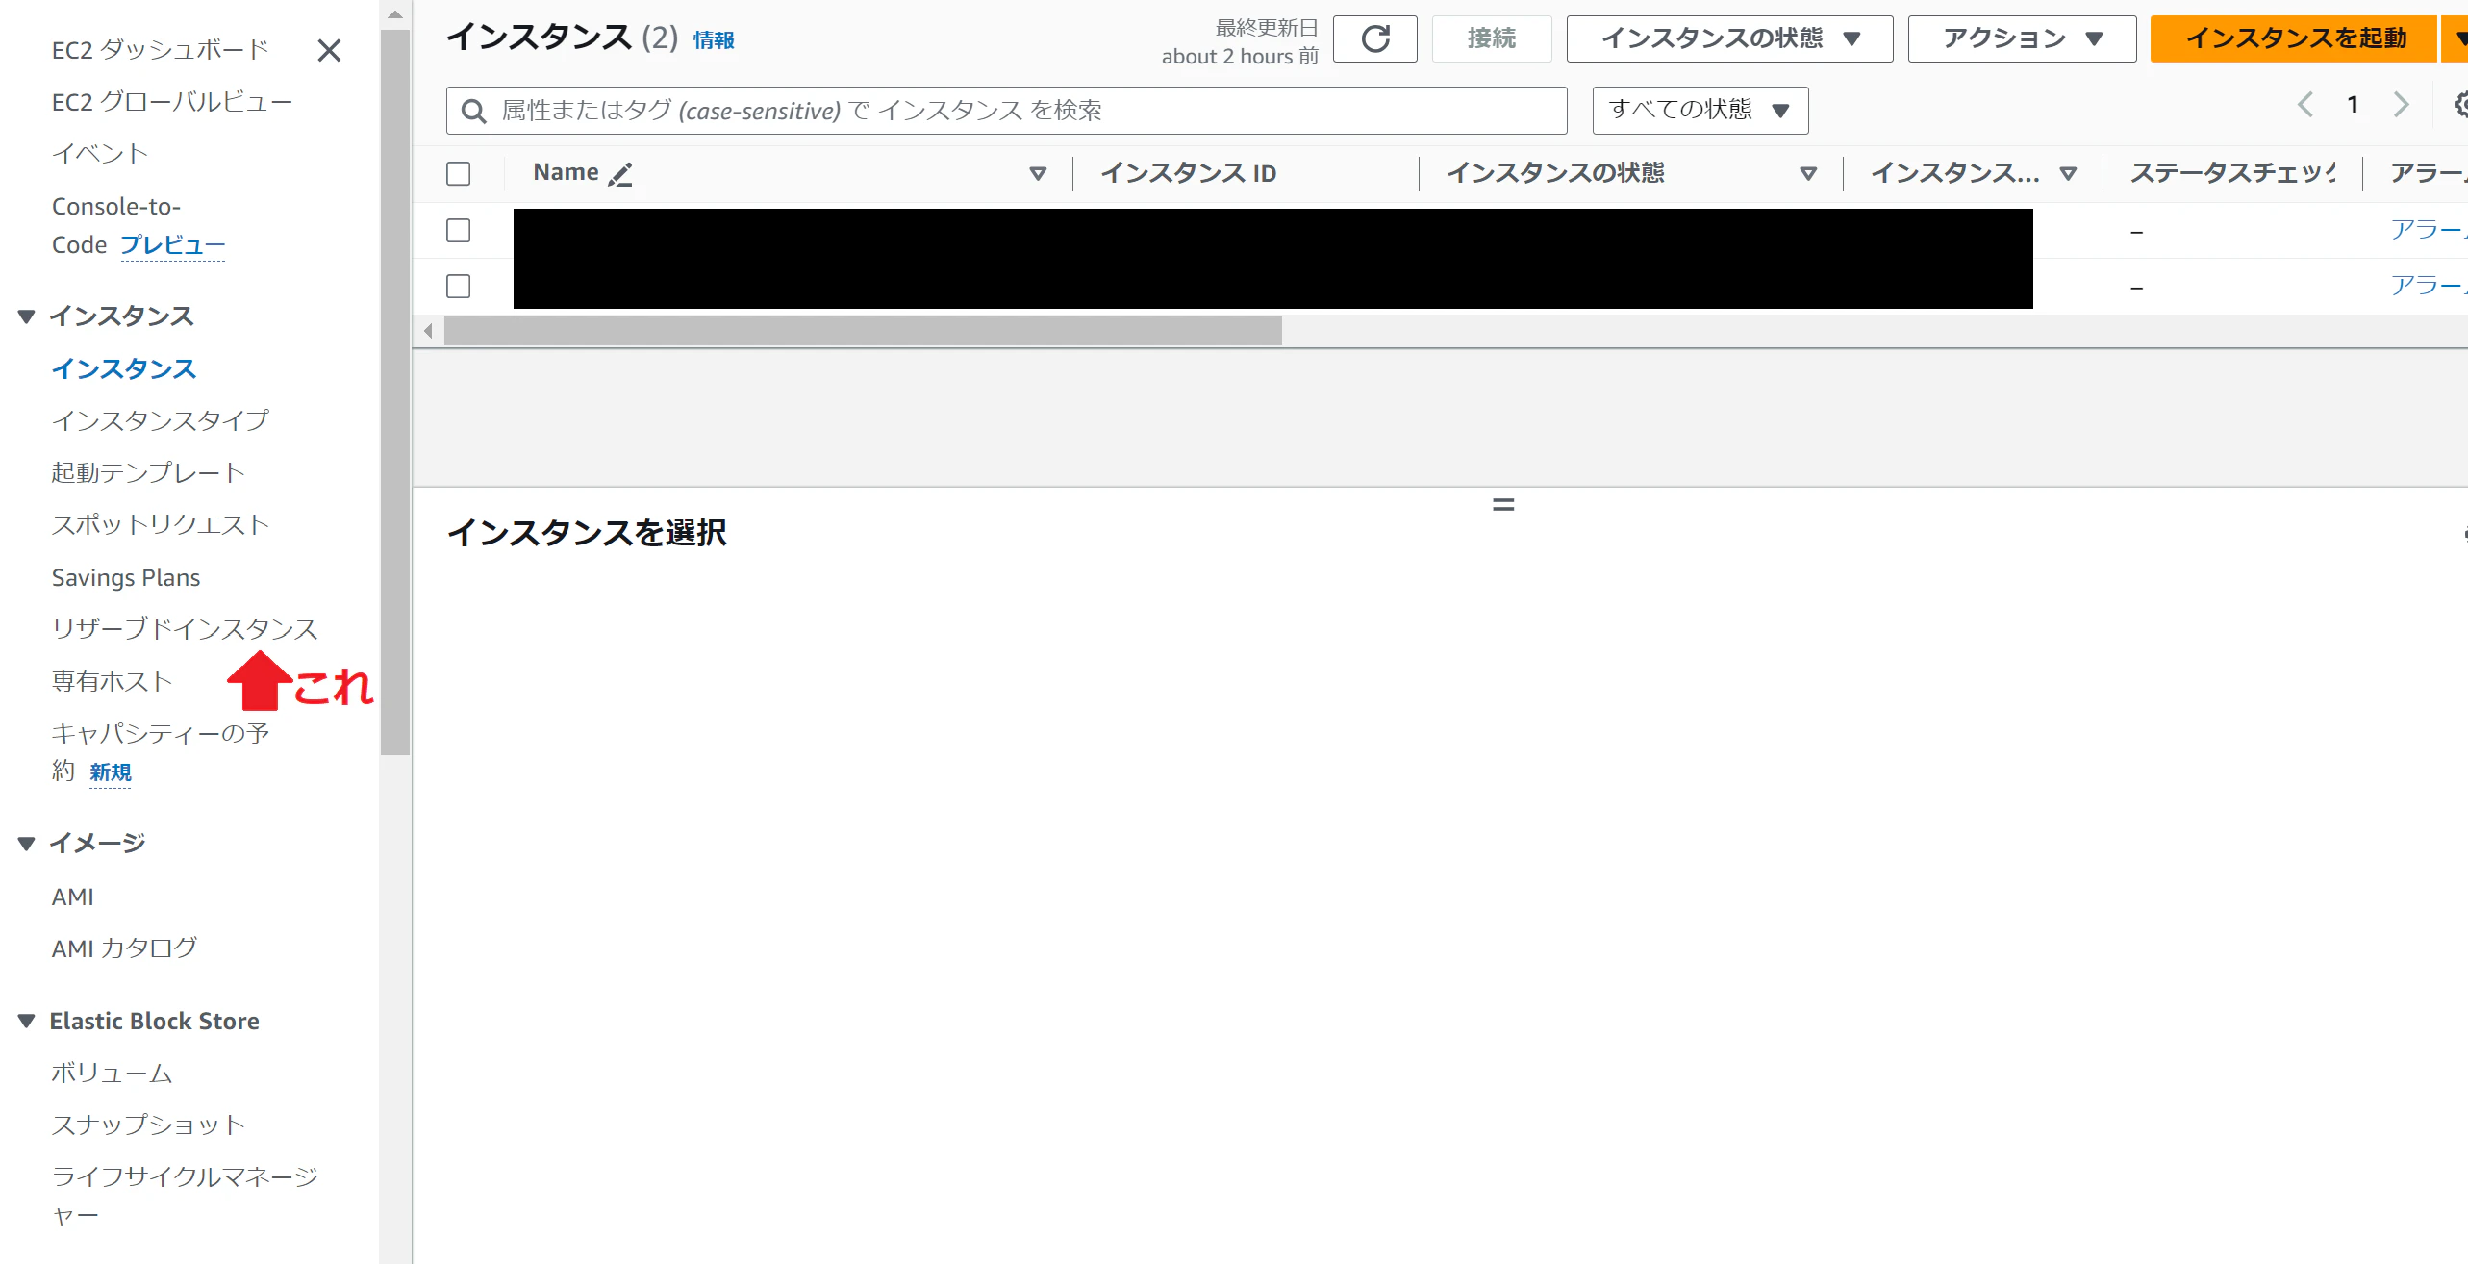Select the first instance row checkbox
This screenshot has height=1264, width=2468.
[459, 231]
